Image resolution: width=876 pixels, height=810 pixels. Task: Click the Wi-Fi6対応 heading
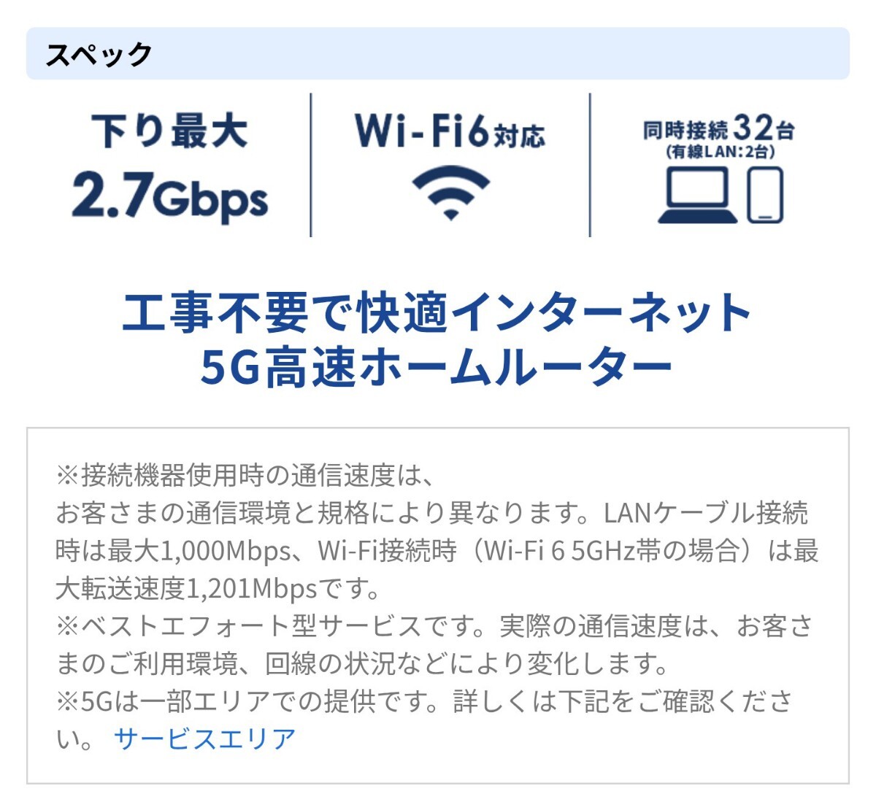[450, 131]
